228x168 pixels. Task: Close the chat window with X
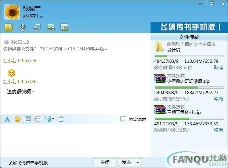pyautogui.click(x=223, y=4)
